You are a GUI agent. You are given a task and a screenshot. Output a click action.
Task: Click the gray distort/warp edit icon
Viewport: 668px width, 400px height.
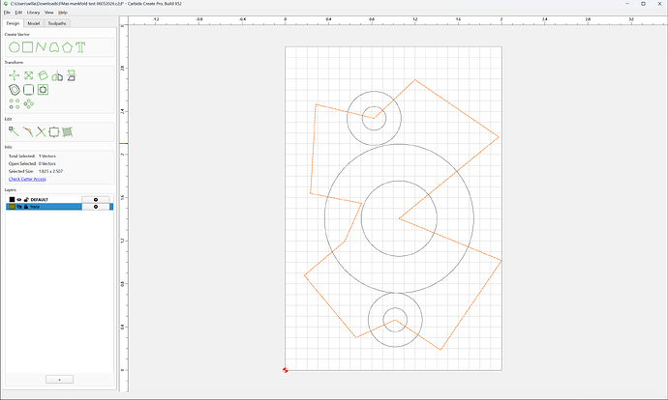click(68, 132)
